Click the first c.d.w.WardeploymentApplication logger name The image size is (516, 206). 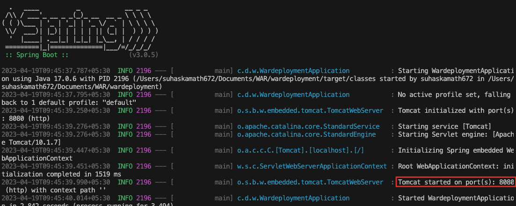[293, 71]
